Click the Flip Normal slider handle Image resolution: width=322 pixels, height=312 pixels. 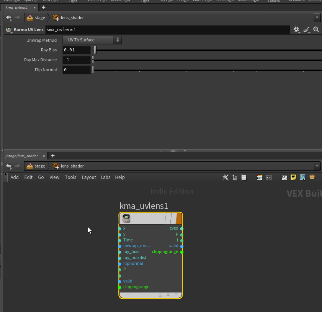(93, 70)
